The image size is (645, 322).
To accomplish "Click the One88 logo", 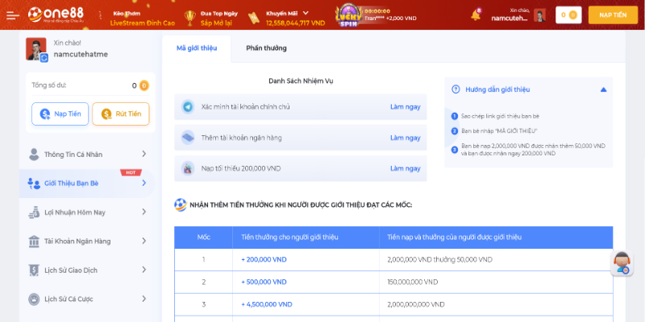I will pyautogui.click(x=56, y=14).
